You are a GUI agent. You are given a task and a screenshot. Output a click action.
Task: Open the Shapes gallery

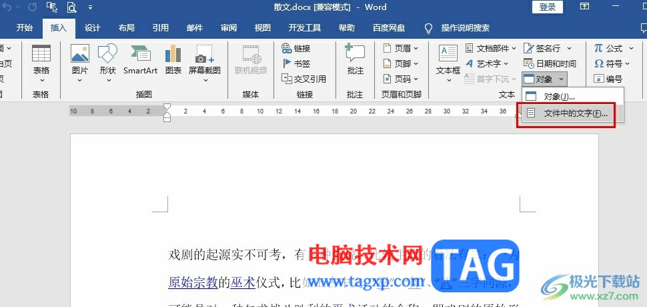[x=107, y=63]
